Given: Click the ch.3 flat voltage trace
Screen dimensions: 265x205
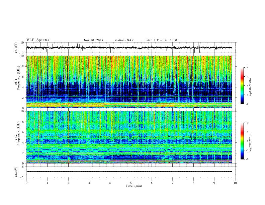Looking at the screenshot, I should click(x=129, y=172).
